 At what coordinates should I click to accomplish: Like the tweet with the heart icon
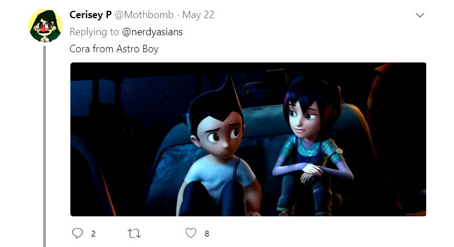(x=191, y=233)
